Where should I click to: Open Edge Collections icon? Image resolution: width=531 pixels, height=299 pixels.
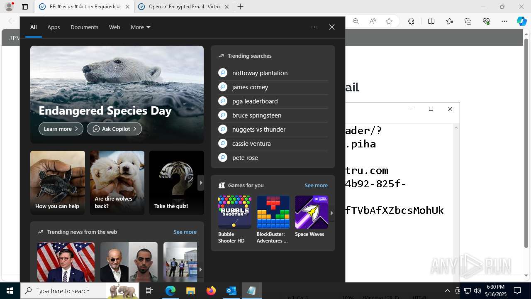468,21
